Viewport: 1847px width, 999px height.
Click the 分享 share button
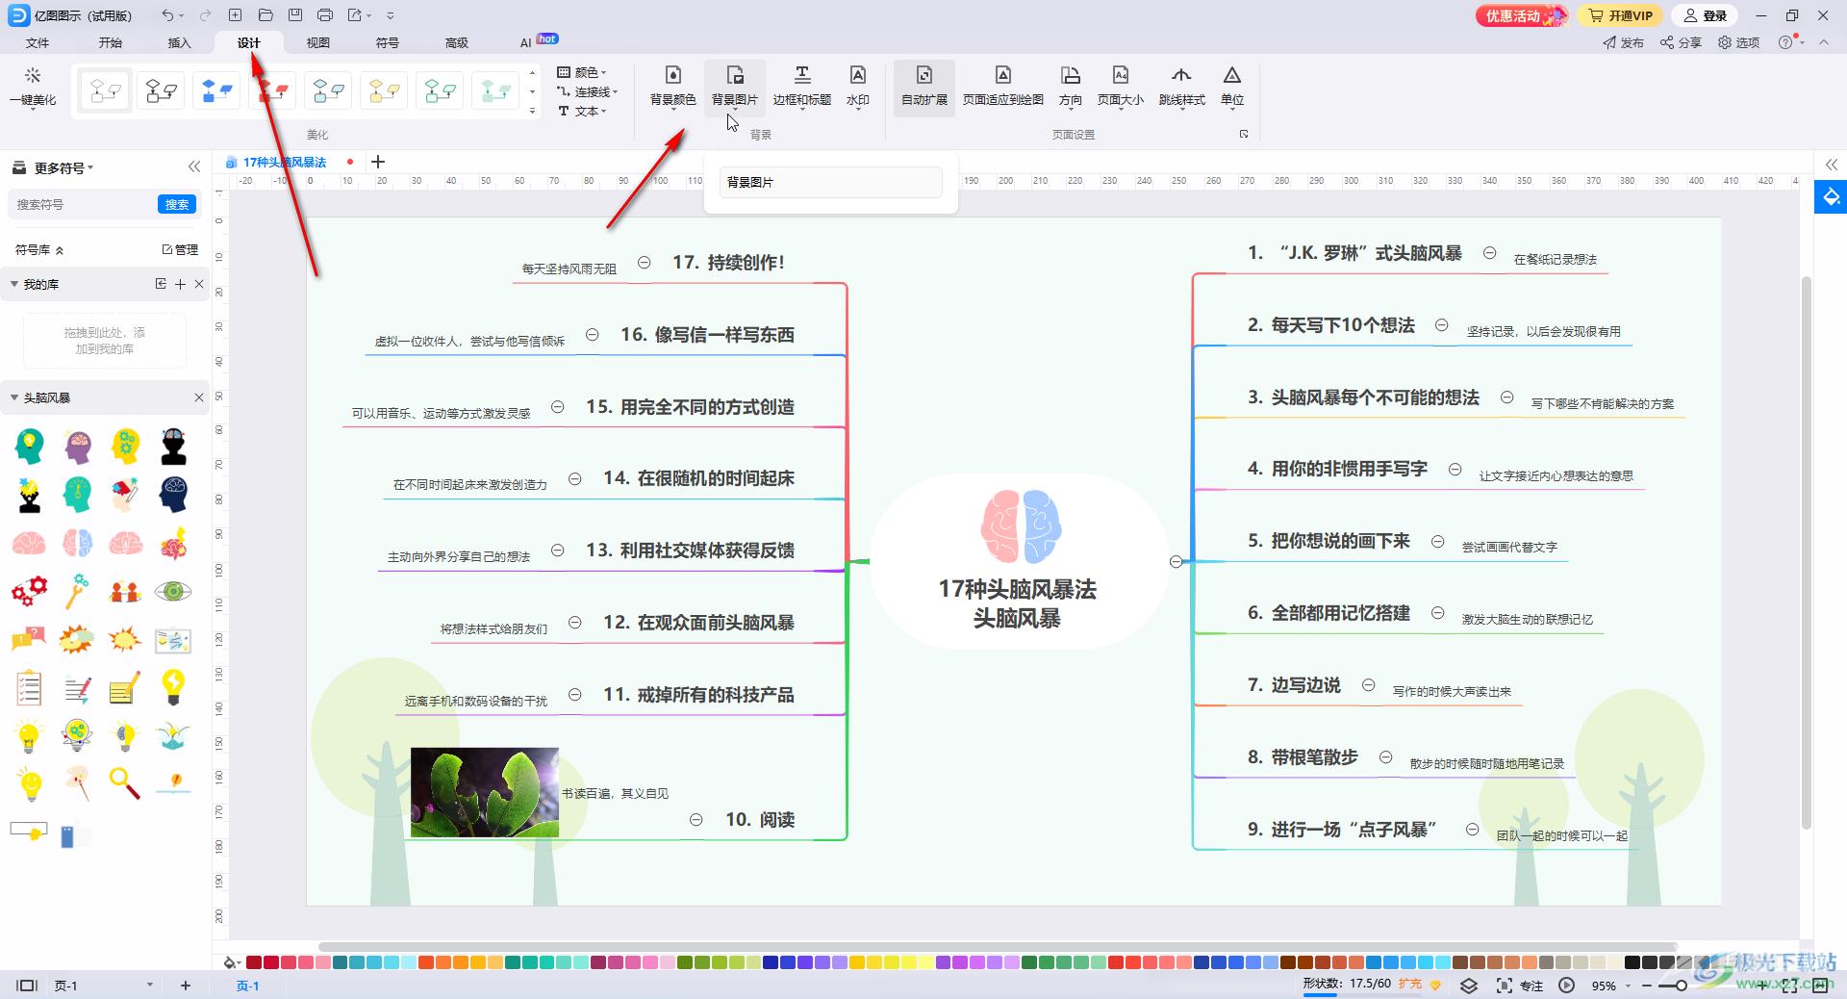[1681, 42]
